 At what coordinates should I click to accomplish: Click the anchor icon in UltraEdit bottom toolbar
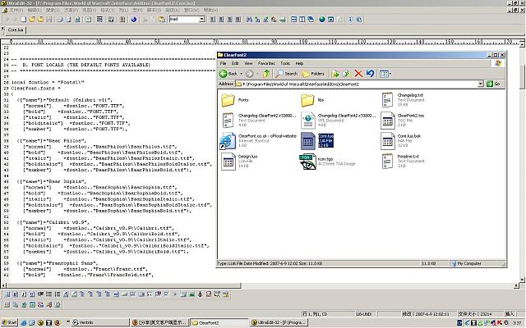point(200,294)
